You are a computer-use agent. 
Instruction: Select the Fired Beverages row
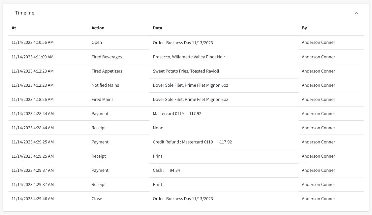tap(107, 57)
